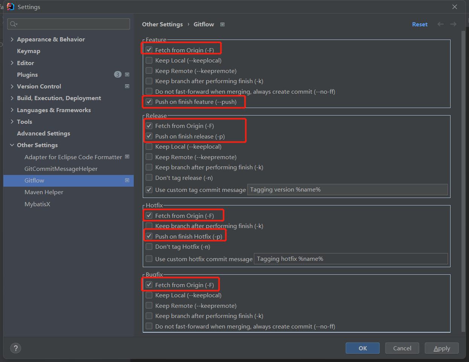The width and height of the screenshot is (469, 362).
Task: Click icon beside Adapter for Eclipse Code Formatter
Action: tap(127, 157)
